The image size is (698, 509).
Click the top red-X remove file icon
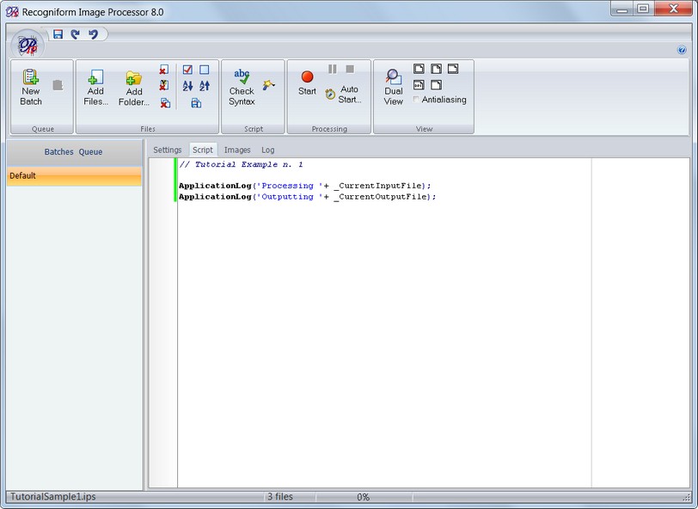coord(164,70)
